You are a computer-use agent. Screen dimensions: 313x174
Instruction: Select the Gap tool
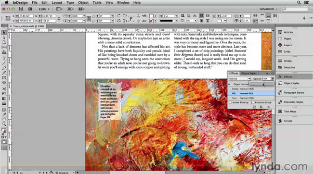click(x=4, y=47)
